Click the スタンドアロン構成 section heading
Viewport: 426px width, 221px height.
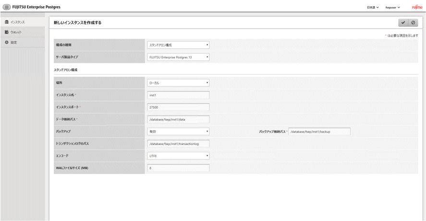tap(65, 70)
